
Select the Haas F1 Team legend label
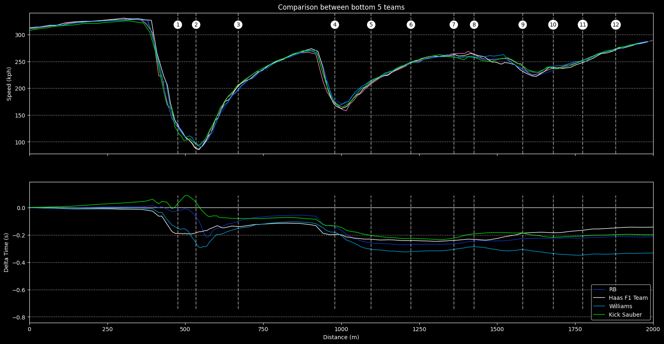click(629, 298)
